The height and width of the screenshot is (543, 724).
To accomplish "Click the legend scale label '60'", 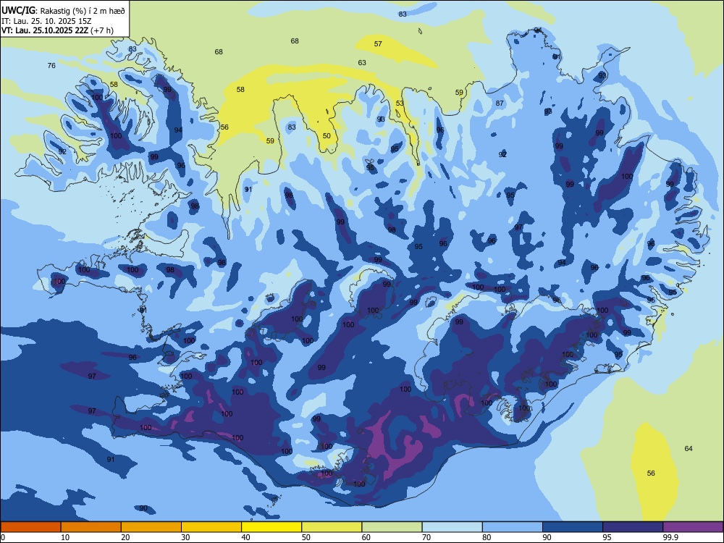I will click(x=366, y=537).
